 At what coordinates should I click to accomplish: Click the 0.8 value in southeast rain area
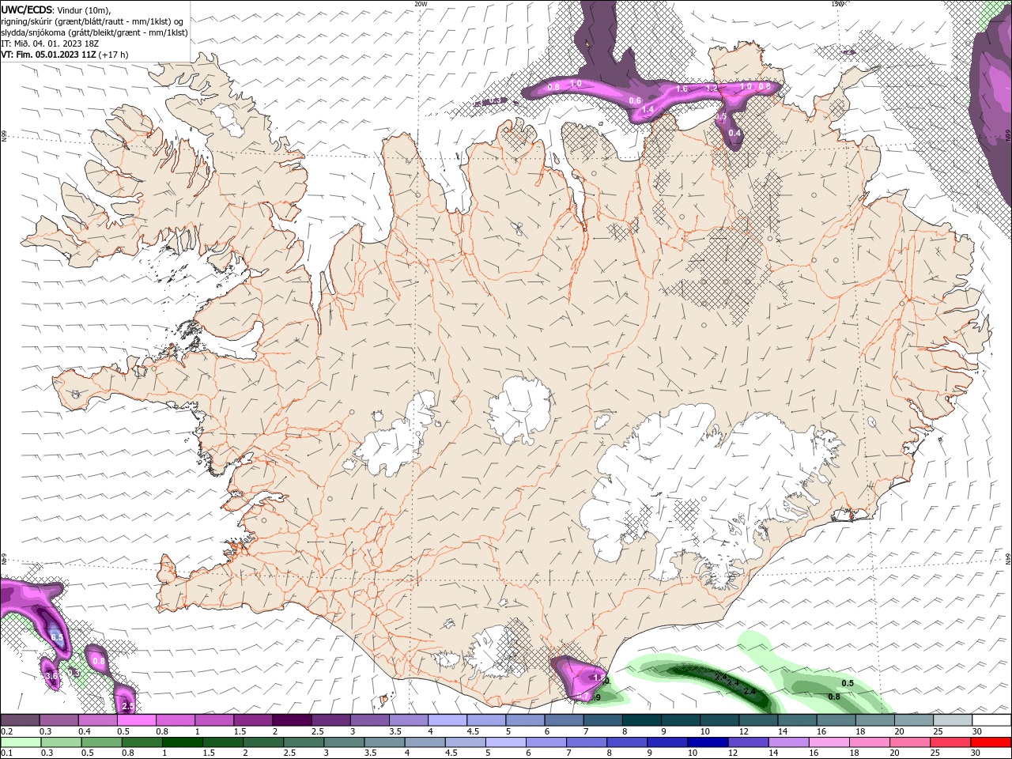[833, 697]
